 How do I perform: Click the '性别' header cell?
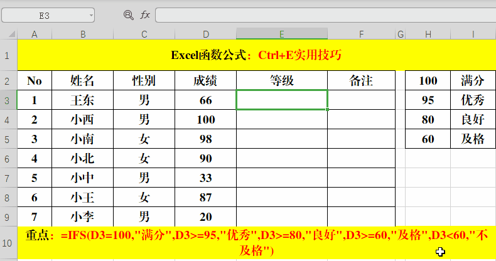pyautogui.click(x=144, y=80)
